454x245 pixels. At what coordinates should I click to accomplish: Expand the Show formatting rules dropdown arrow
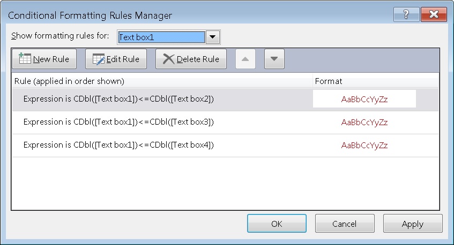click(x=212, y=37)
